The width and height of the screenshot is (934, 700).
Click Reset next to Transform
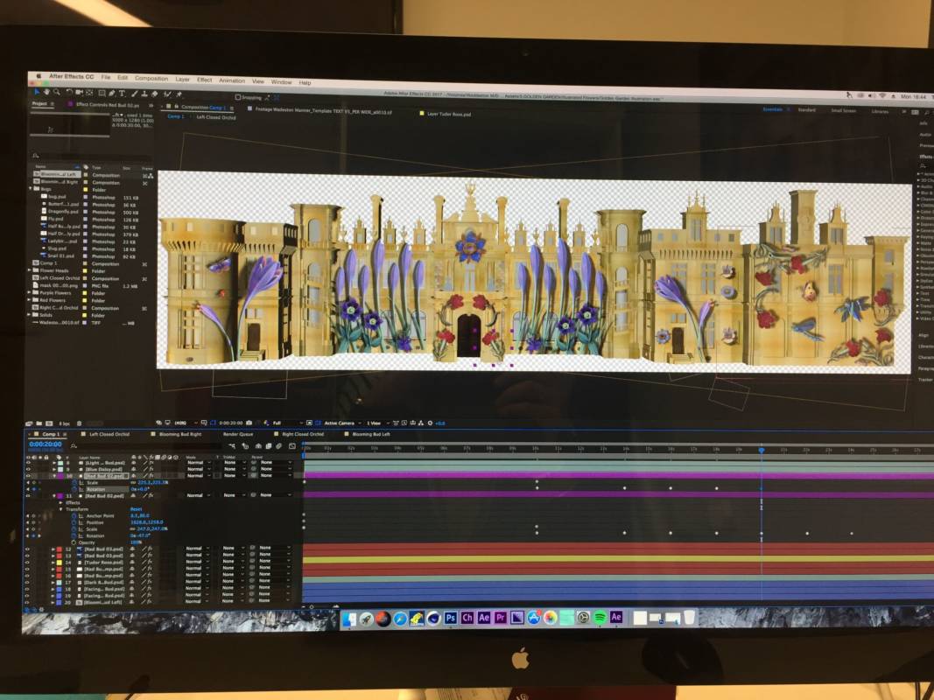click(136, 509)
